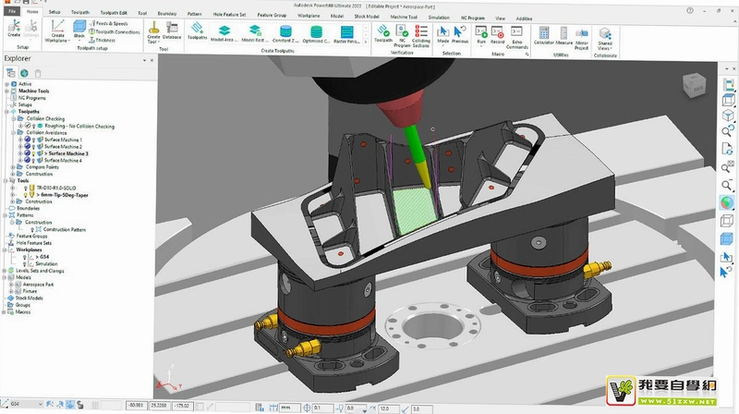Open Toolpath Connections
This screenshot has width=739, height=414.
click(115, 31)
